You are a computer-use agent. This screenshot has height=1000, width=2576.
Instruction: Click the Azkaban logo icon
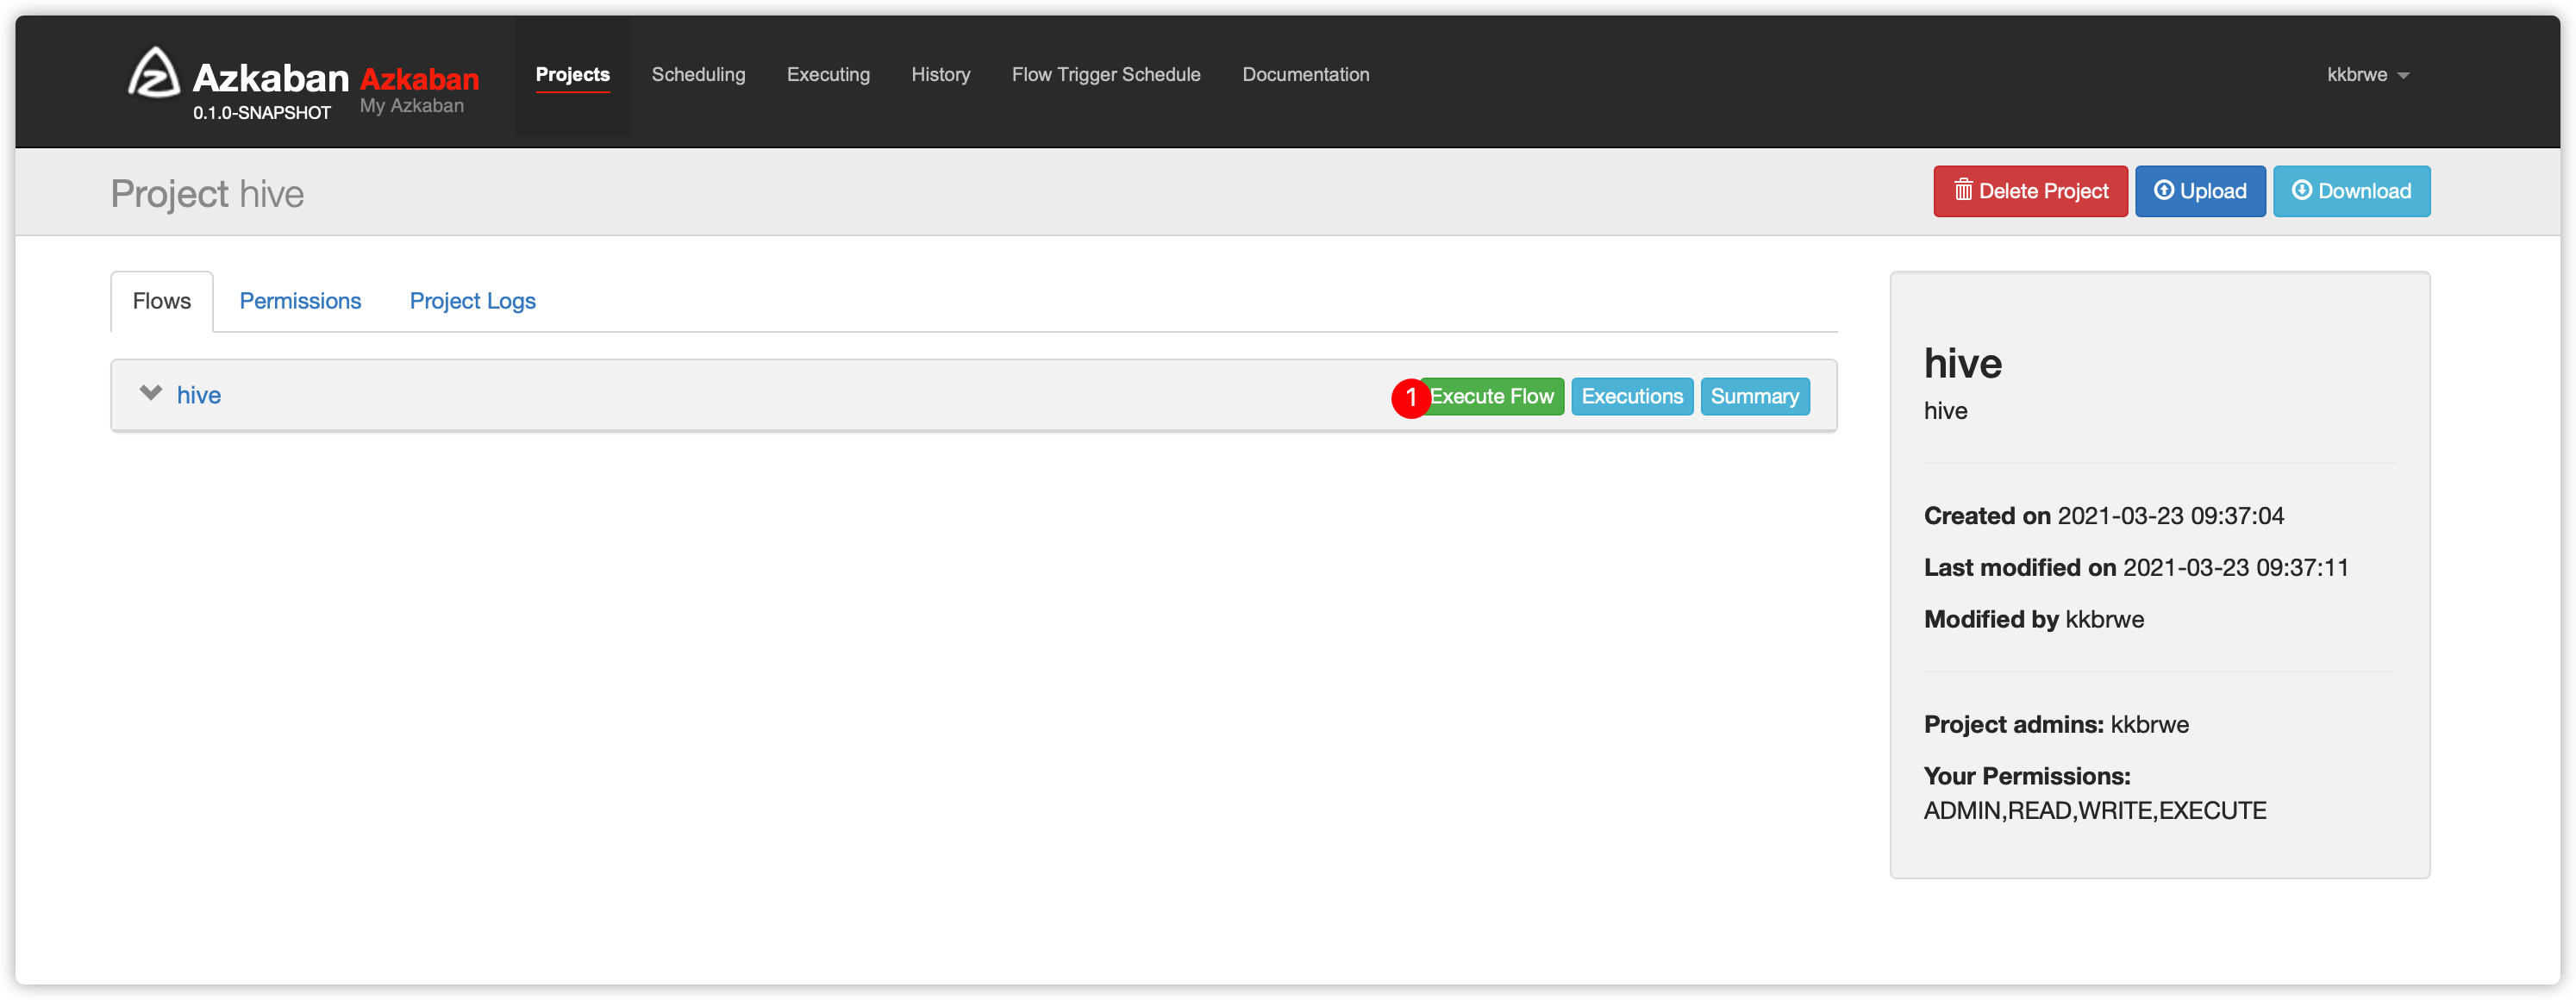tap(154, 72)
